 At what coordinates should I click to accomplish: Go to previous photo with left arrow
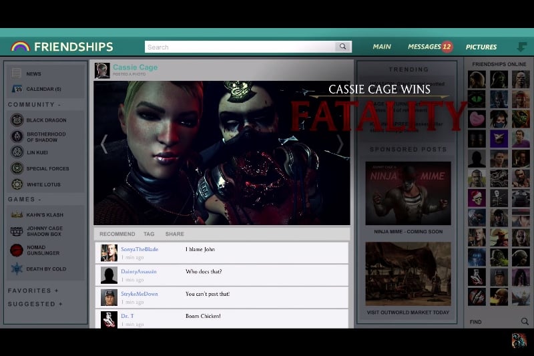(x=104, y=144)
